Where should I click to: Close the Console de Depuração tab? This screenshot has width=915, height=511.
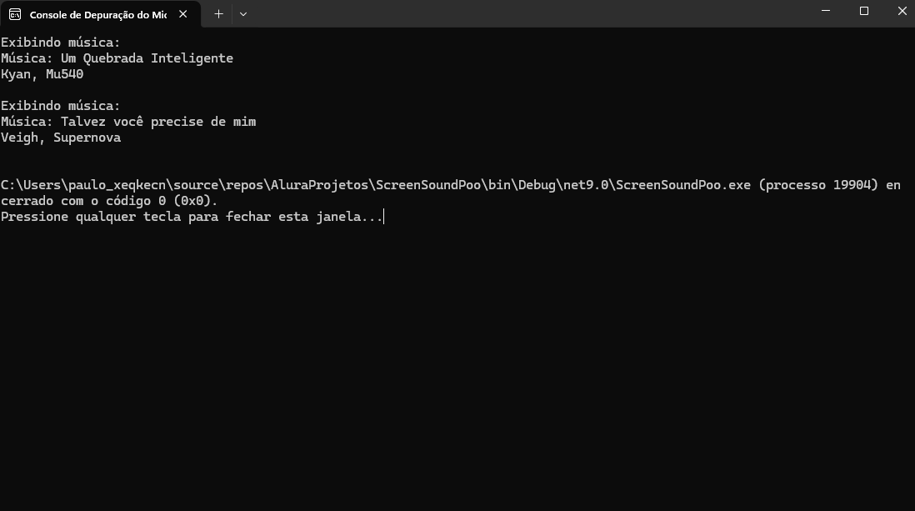(x=183, y=14)
